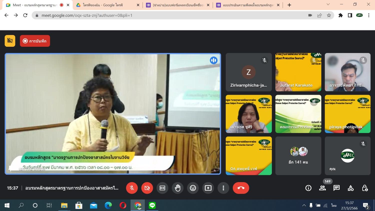Open the activities panel
The image size is (375, 211).
[350, 188]
